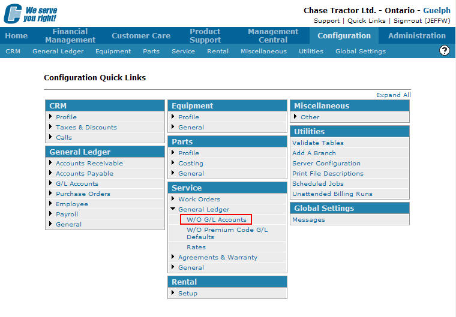Go to Administration tab
This screenshot has width=456, height=317.
pyautogui.click(x=417, y=36)
